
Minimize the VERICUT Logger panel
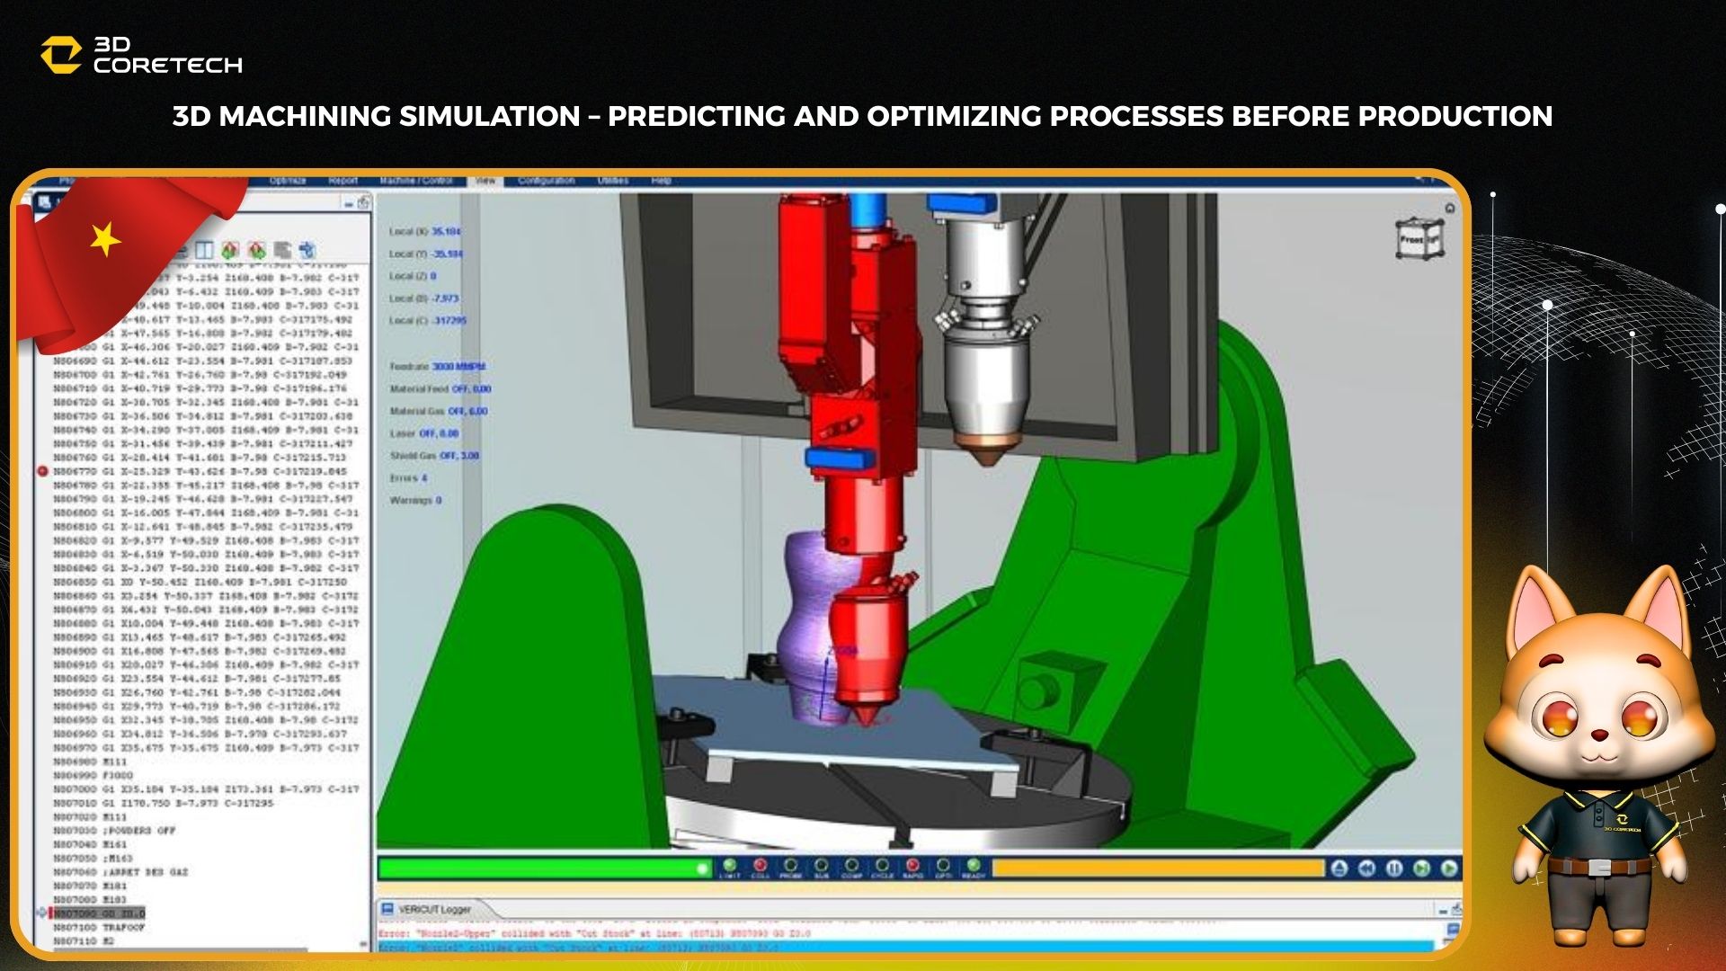tap(1443, 910)
